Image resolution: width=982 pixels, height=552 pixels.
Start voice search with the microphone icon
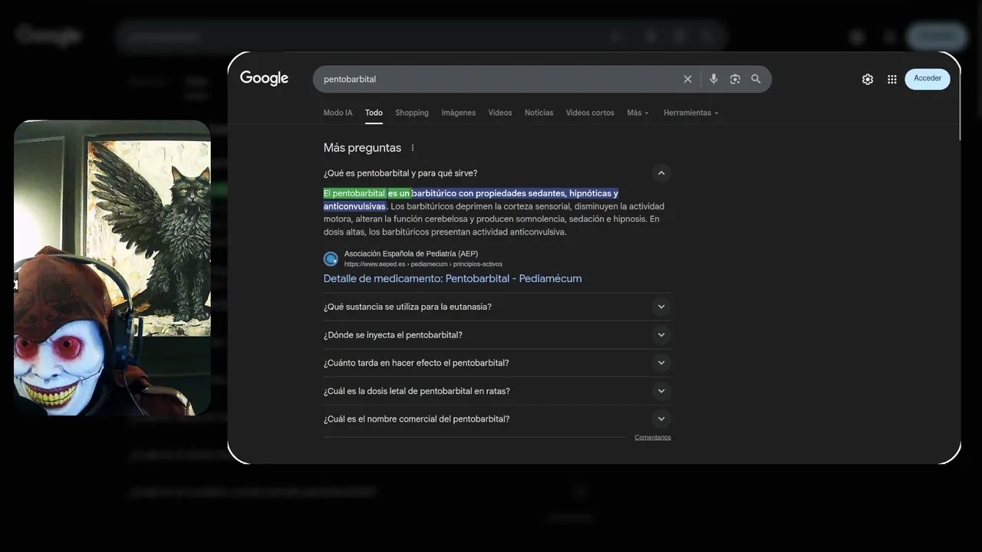(x=713, y=79)
